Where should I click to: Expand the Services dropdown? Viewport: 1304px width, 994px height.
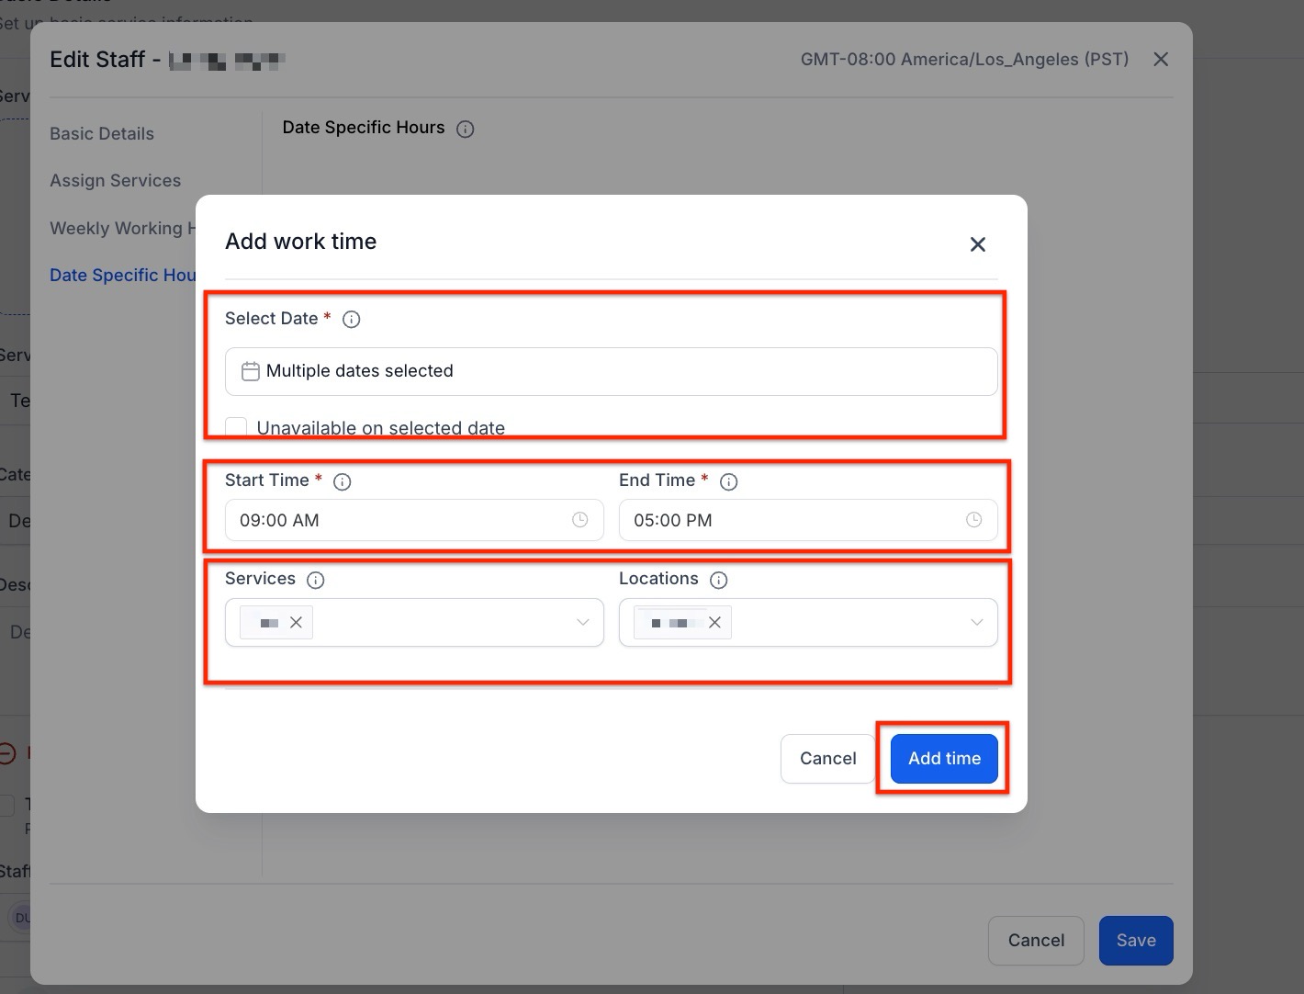(582, 623)
